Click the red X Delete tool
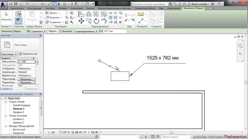The width and height of the screenshot is (248, 139). click(121, 22)
